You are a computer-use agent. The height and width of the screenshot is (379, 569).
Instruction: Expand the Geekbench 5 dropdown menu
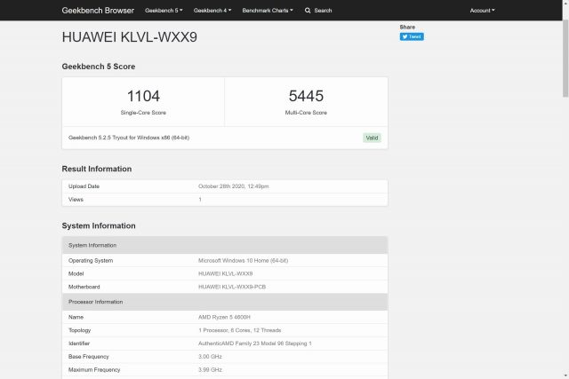coord(164,11)
